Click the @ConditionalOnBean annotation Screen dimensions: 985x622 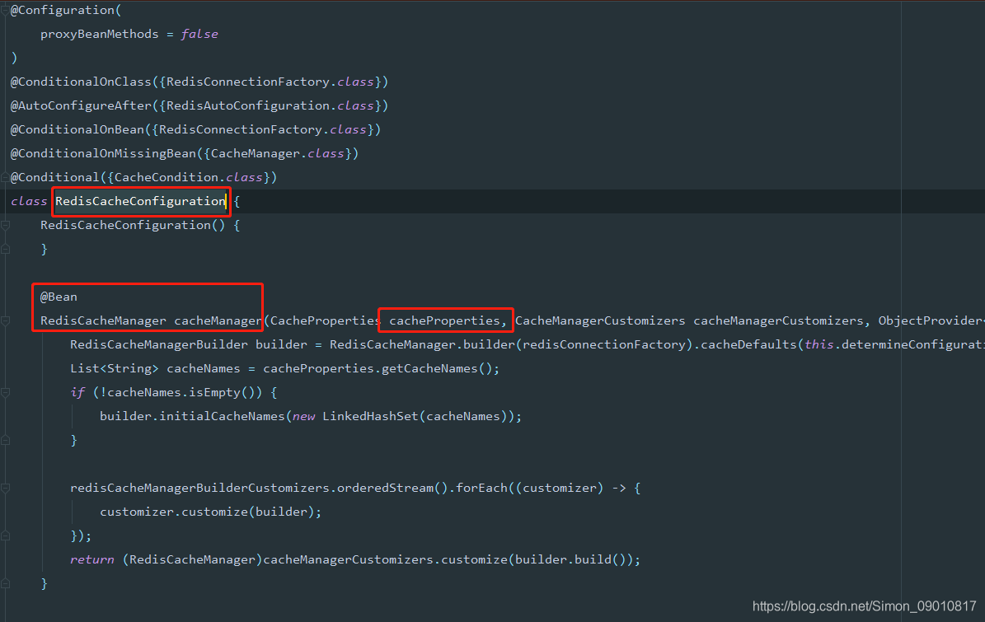point(77,129)
